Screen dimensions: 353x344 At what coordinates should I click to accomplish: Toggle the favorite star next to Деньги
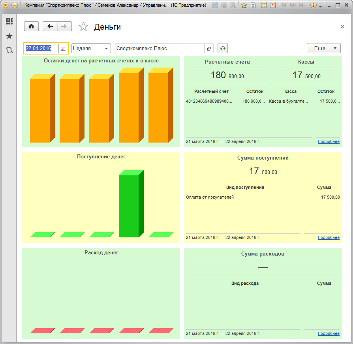click(83, 27)
